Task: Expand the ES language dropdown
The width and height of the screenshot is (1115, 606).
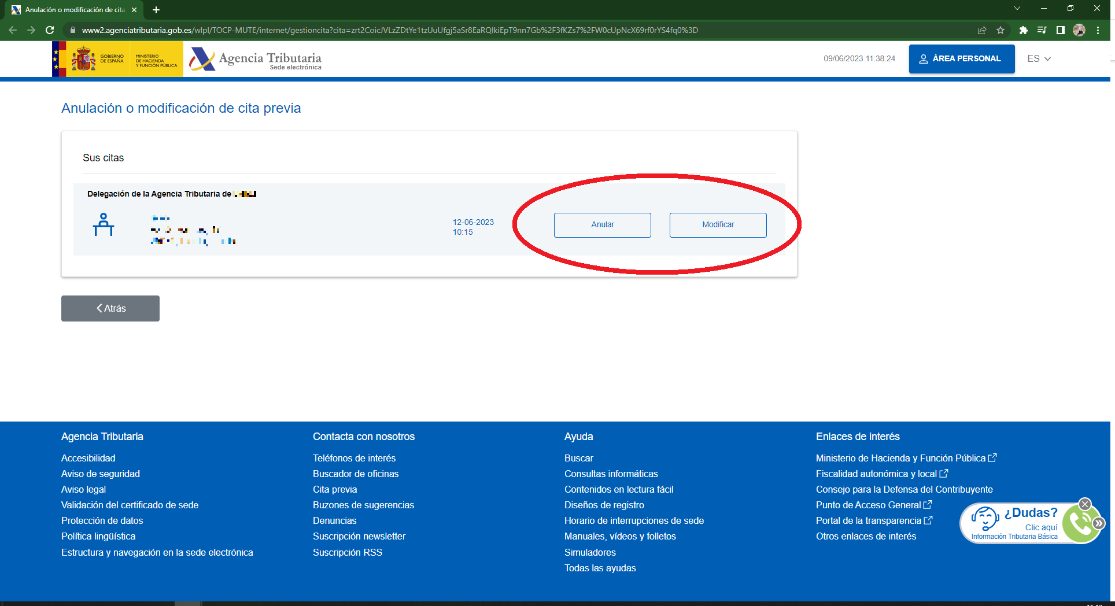Action: coord(1039,59)
